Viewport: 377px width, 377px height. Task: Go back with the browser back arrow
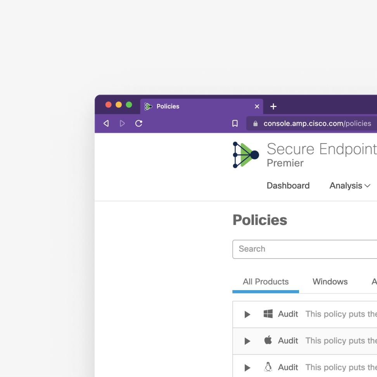coord(106,123)
